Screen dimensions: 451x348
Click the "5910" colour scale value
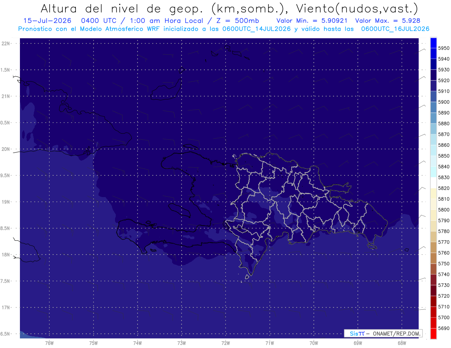(x=444, y=91)
